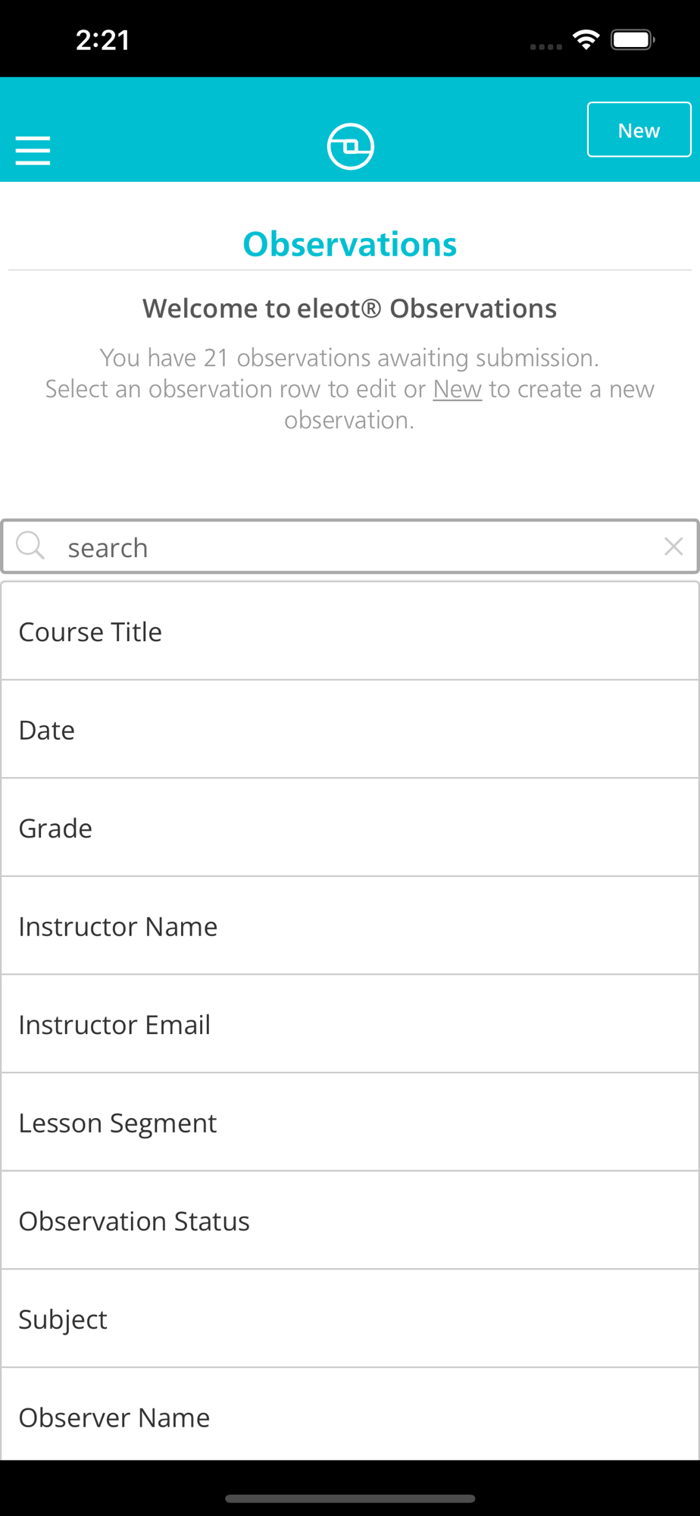Screen dimensions: 700x1516
Task: Tap the Observations page heading
Action: [349, 244]
